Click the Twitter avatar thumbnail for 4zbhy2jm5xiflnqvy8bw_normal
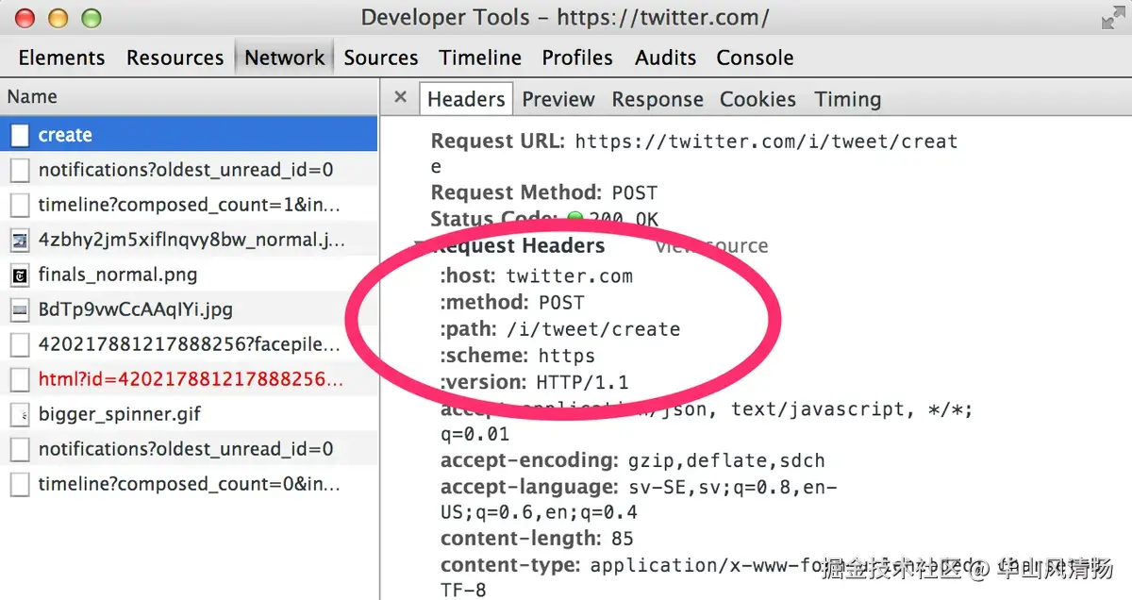Screen dimensions: 1132x600 click(x=21, y=240)
